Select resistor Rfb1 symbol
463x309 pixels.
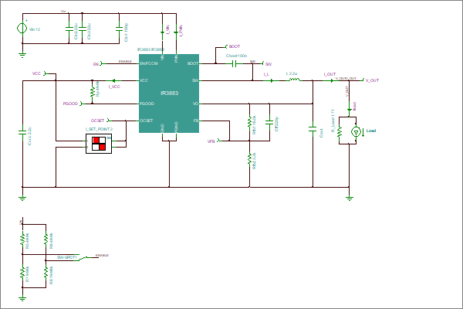pyautogui.click(x=249, y=121)
